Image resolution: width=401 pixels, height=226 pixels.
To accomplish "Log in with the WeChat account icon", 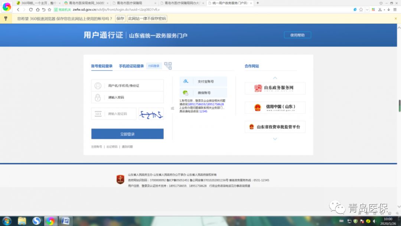I will [x=203, y=93].
